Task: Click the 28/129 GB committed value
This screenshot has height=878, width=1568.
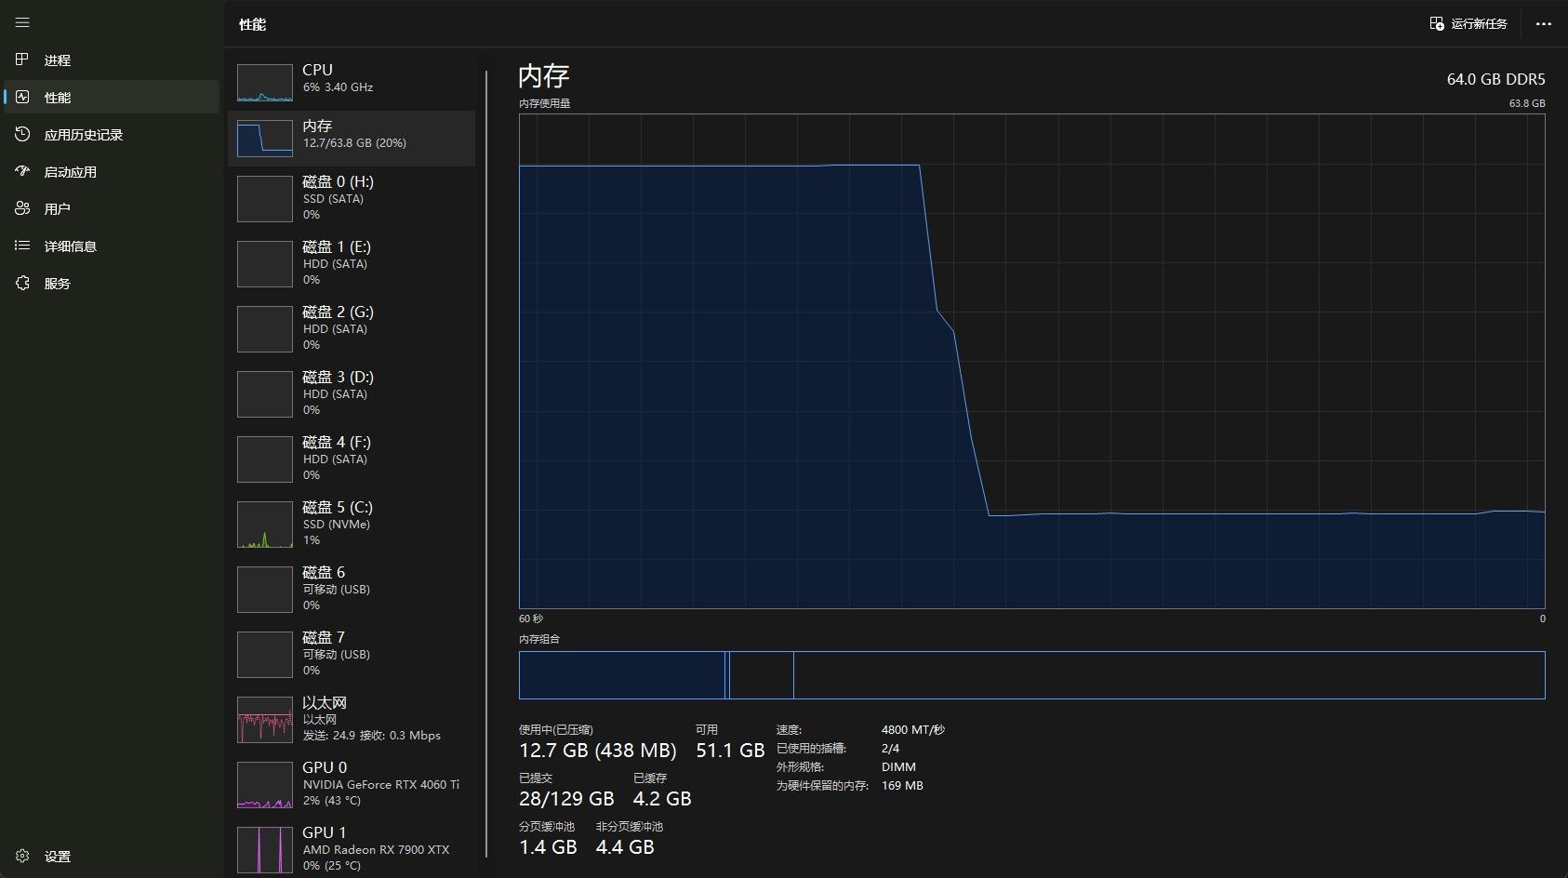Action: tap(566, 799)
